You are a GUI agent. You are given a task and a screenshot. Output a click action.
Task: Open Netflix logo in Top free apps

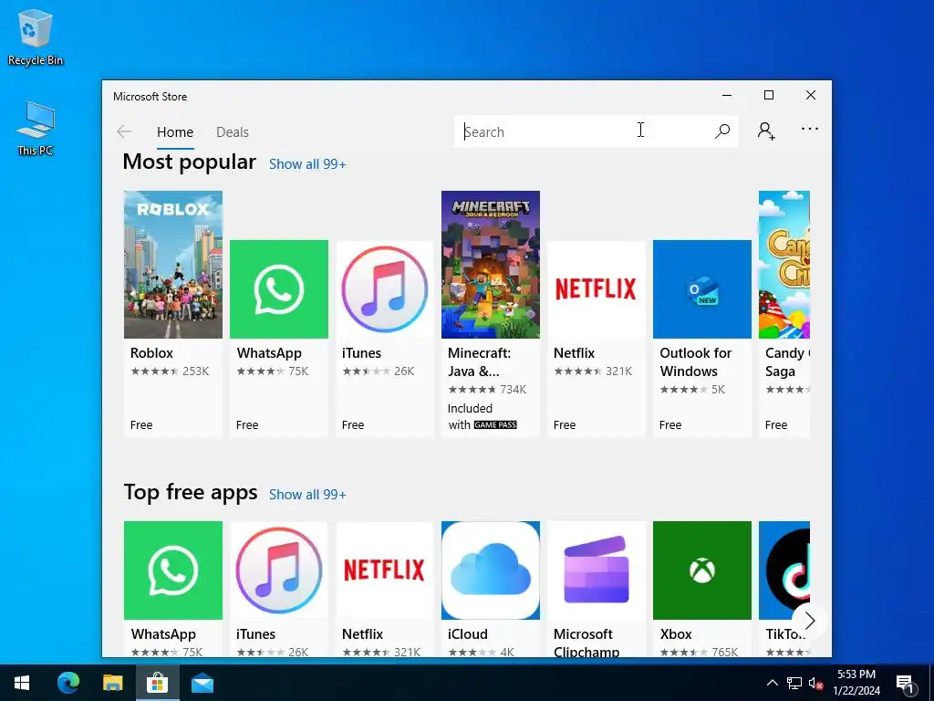pyautogui.click(x=385, y=570)
